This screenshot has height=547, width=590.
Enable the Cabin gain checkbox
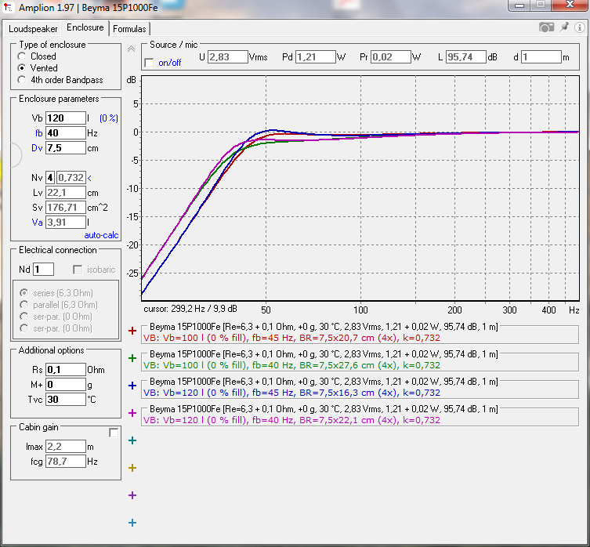(114, 433)
